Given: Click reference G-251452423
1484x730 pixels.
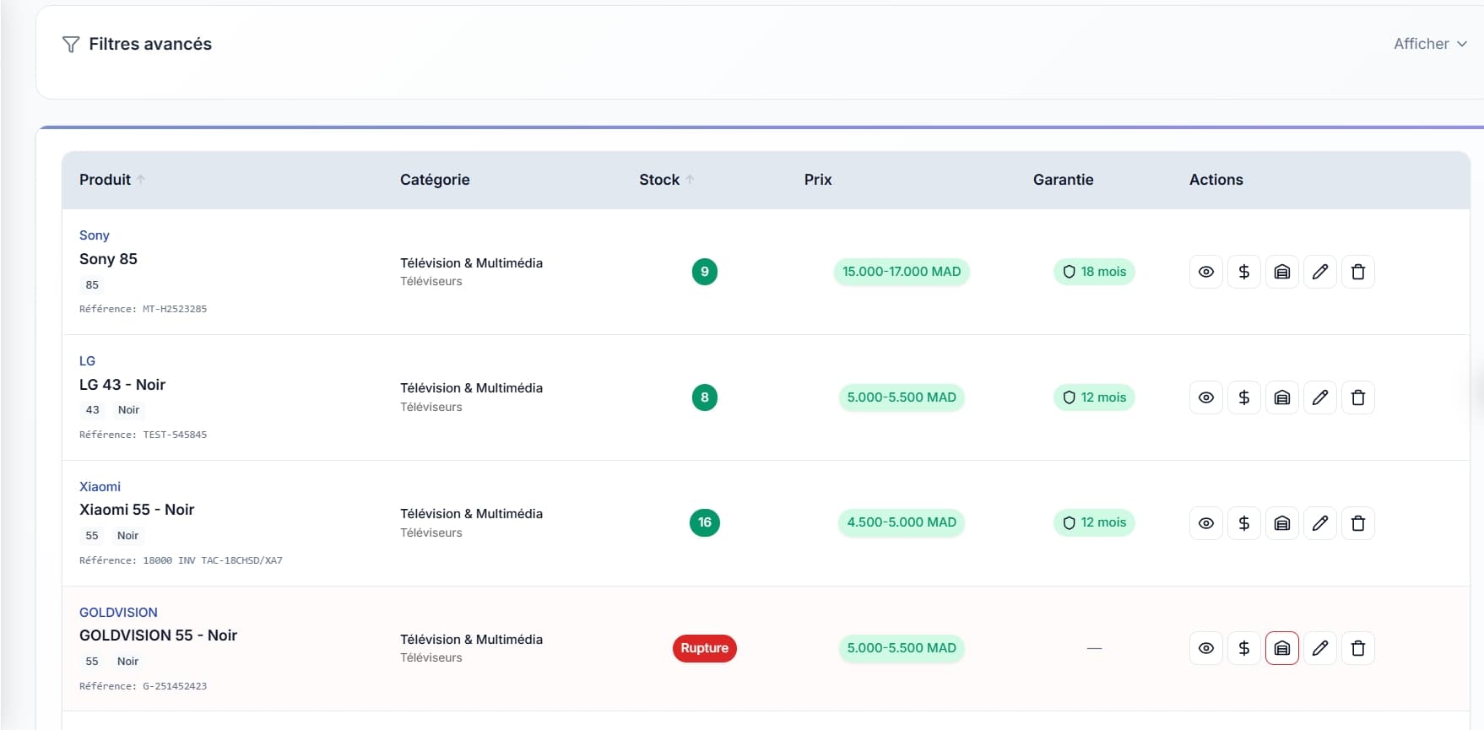Looking at the screenshot, I should (175, 686).
